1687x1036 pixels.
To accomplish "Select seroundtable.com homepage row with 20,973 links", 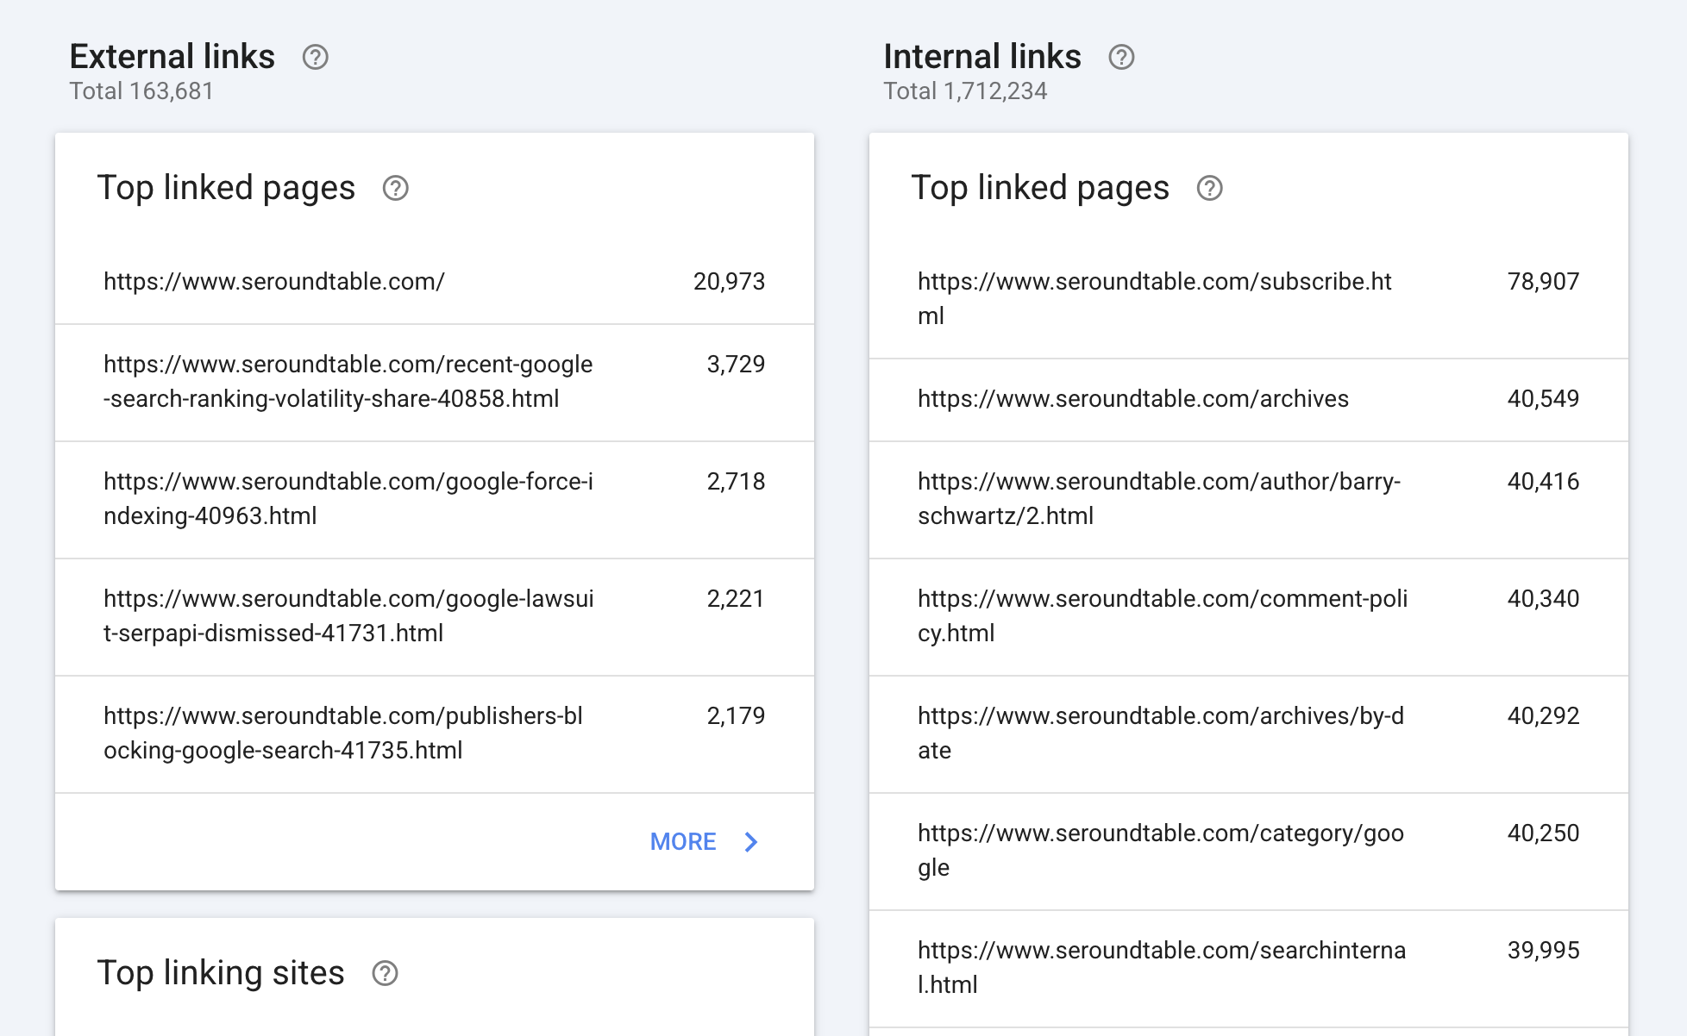I will [435, 282].
